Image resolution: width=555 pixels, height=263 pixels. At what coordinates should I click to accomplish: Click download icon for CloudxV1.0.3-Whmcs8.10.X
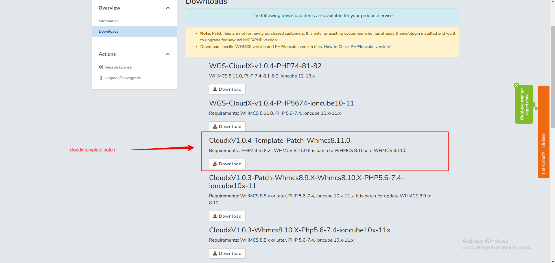click(x=215, y=253)
